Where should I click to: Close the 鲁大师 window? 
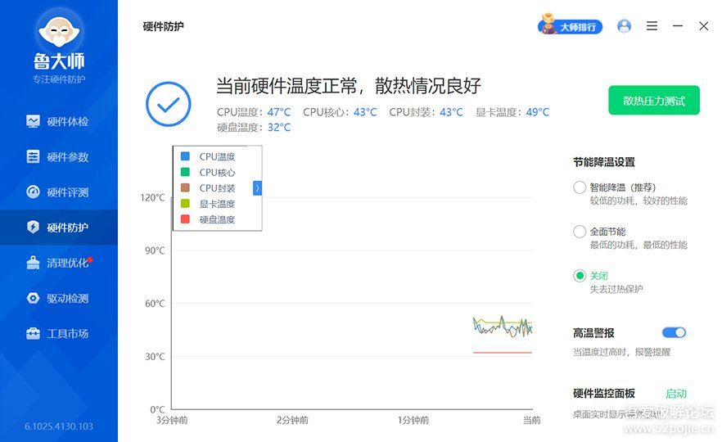tap(704, 26)
